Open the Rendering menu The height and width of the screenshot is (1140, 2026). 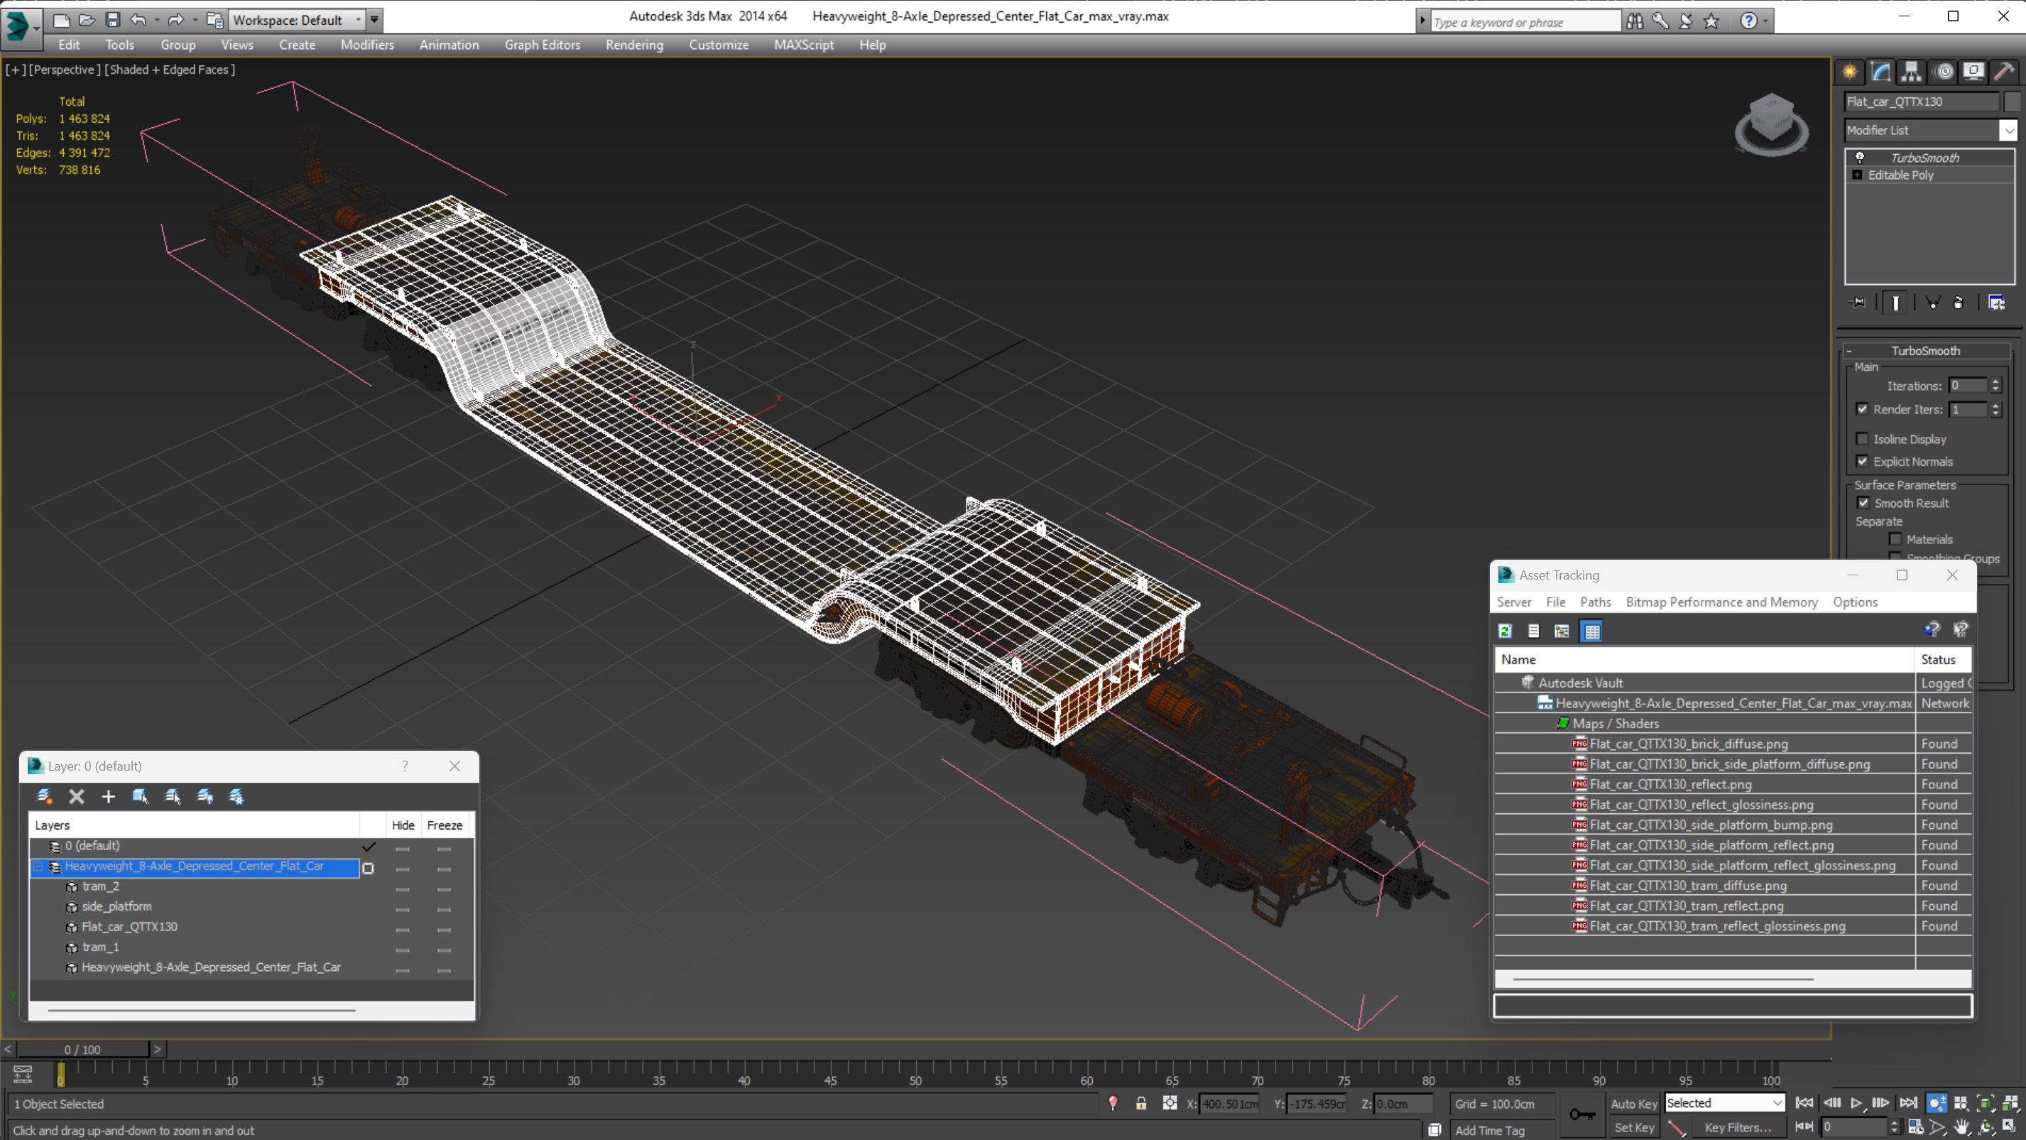[x=634, y=45]
